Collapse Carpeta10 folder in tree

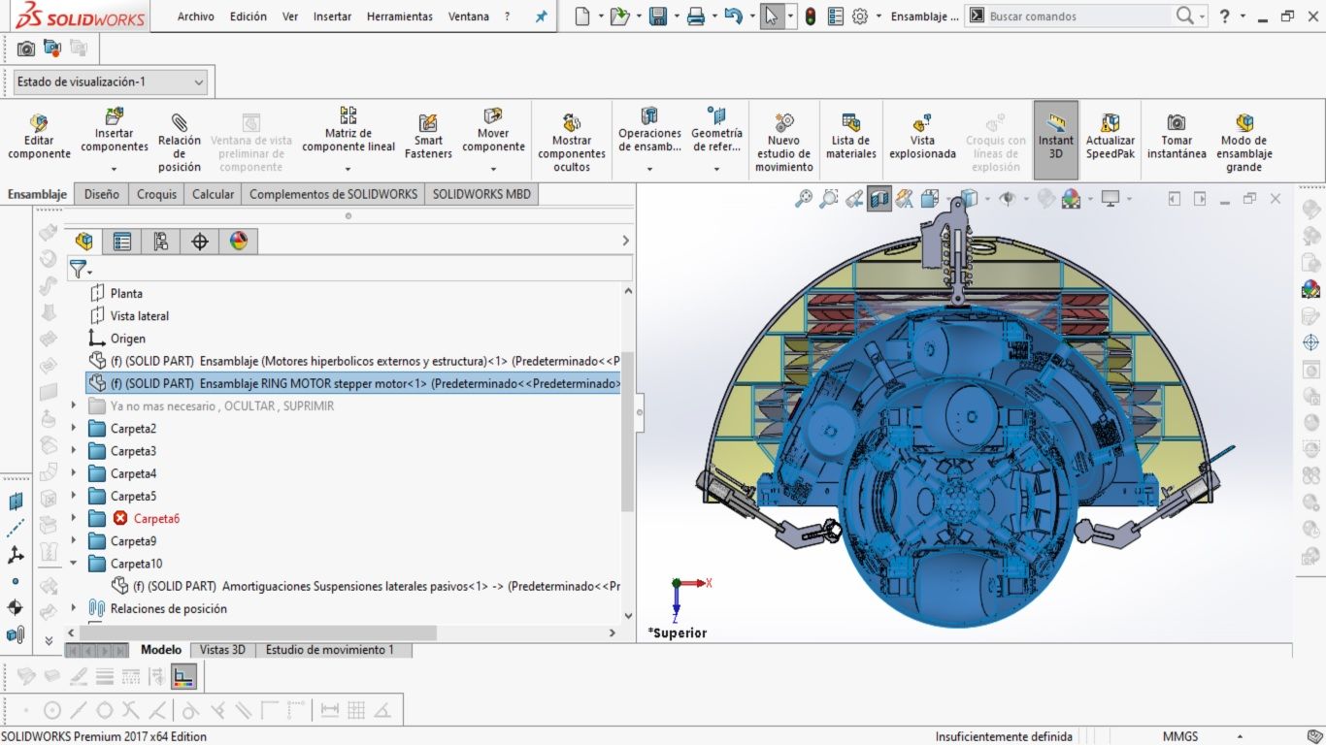tap(74, 564)
